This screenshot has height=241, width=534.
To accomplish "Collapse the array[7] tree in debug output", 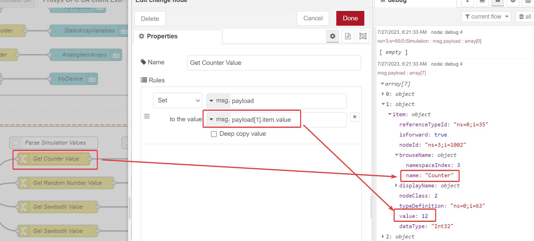I will (382, 84).
